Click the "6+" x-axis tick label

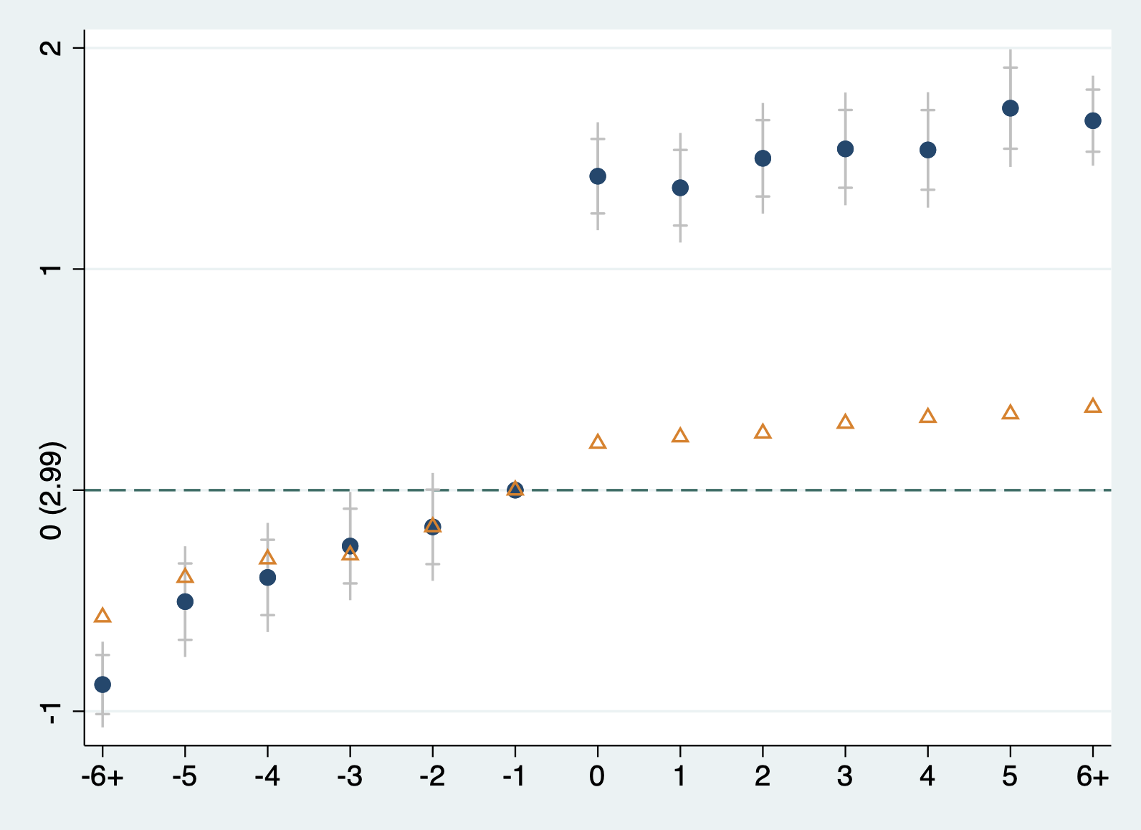1093,776
